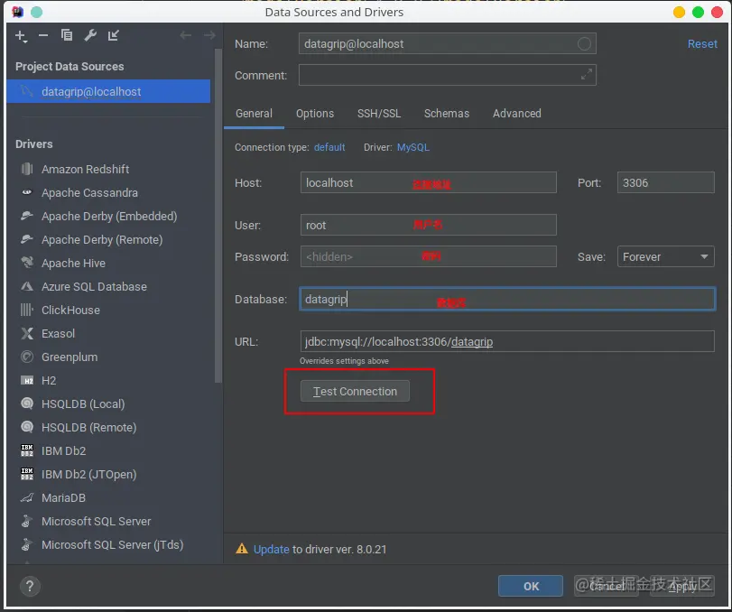The width and height of the screenshot is (732, 612).
Task: Click left panel scrollbar
Action: [218, 215]
